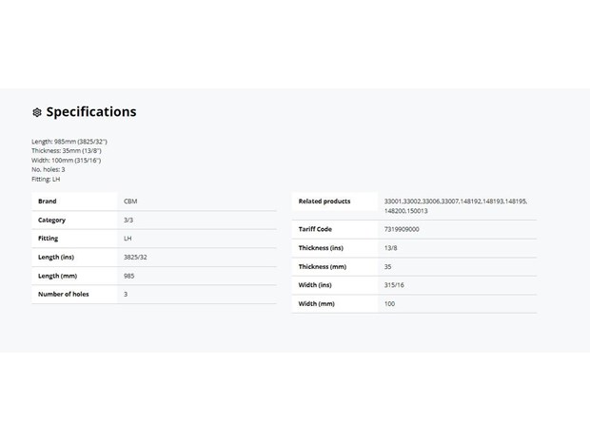
Task: Select the No. holes: 3 summary text
Action: [x=49, y=169]
